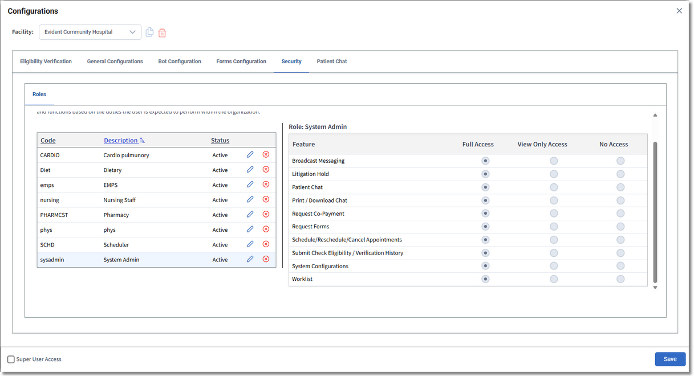
Task: Go to the Bot Configuration tab
Action: (x=180, y=62)
